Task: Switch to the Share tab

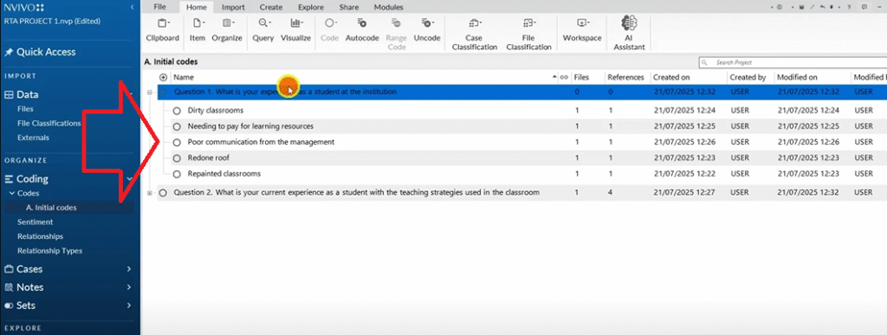Action: [x=349, y=7]
